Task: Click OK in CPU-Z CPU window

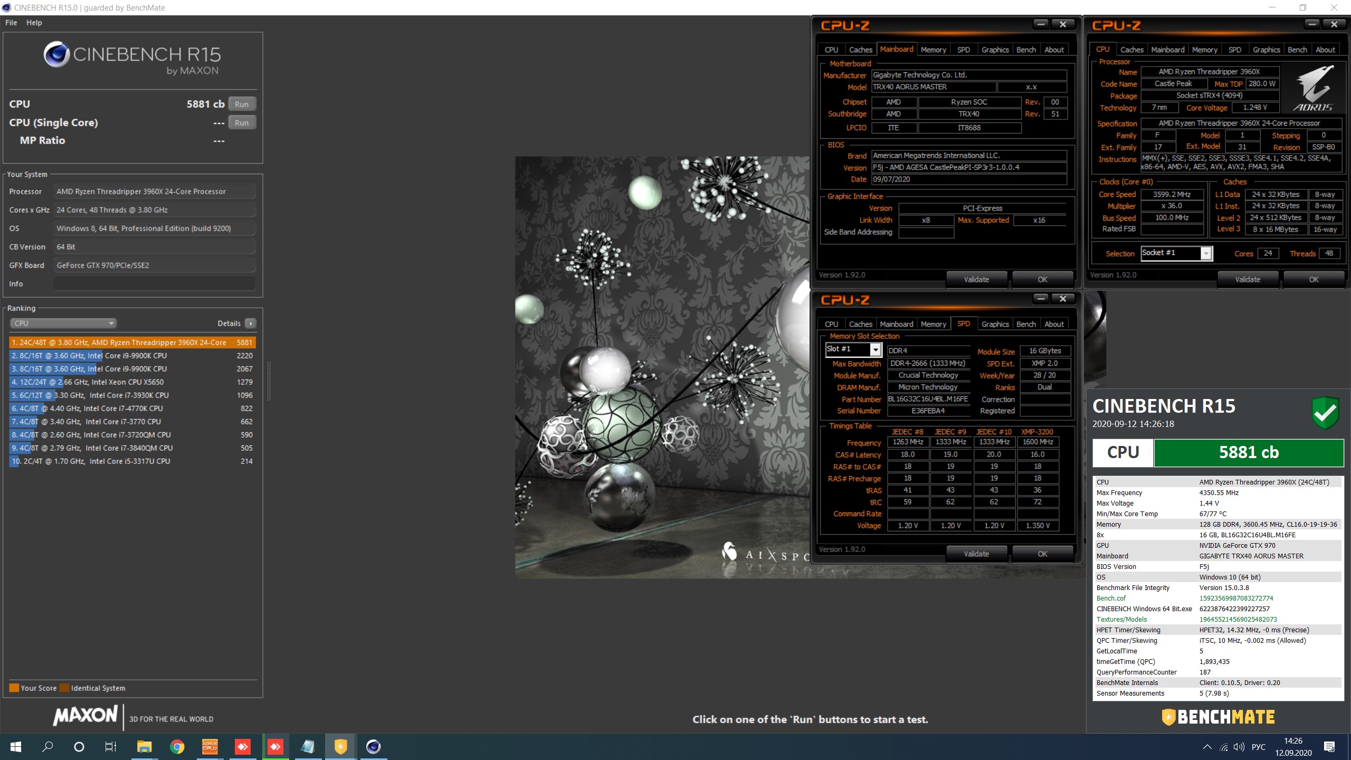Action: click(1314, 279)
